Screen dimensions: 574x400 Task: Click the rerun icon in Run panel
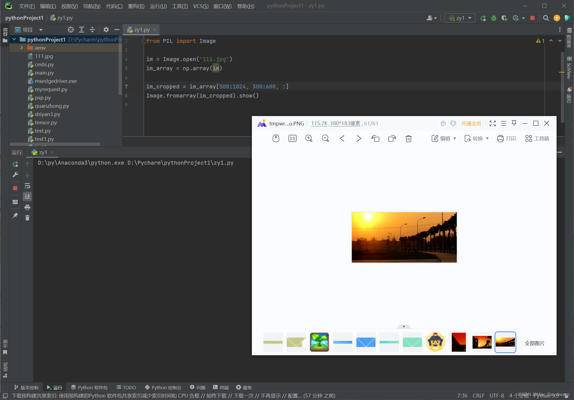click(x=15, y=164)
